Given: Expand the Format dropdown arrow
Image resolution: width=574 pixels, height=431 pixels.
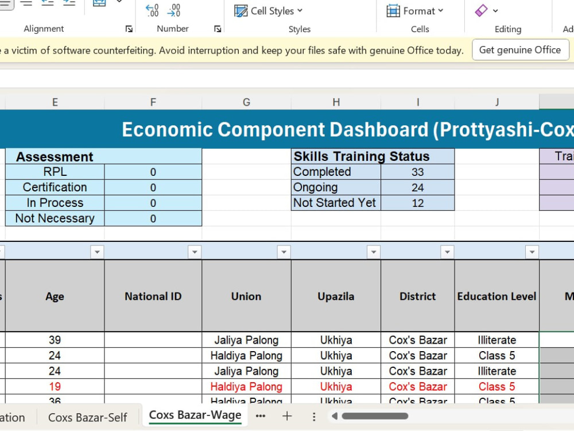Looking at the screenshot, I should coord(440,10).
